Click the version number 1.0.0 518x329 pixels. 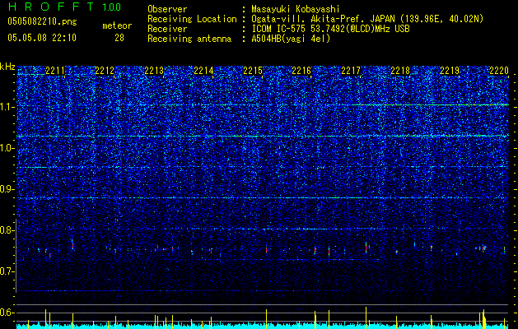pyautogui.click(x=112, y=7)
